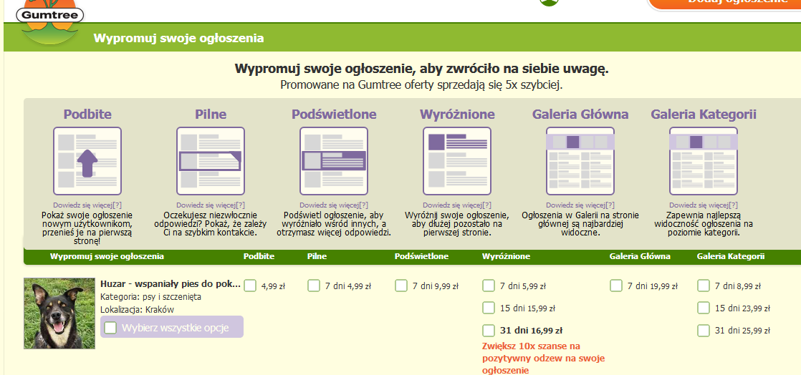Open the Huzar dog listing photo

[x=59, y=313]
